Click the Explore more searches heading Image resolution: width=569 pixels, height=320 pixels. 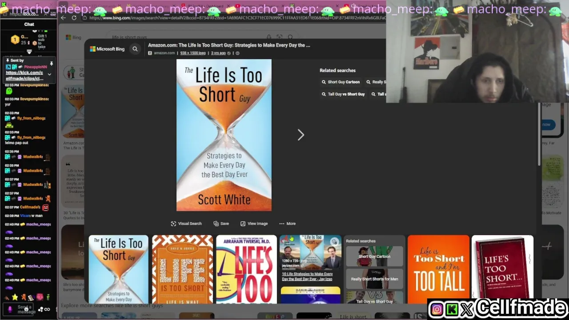click(112, 306)
